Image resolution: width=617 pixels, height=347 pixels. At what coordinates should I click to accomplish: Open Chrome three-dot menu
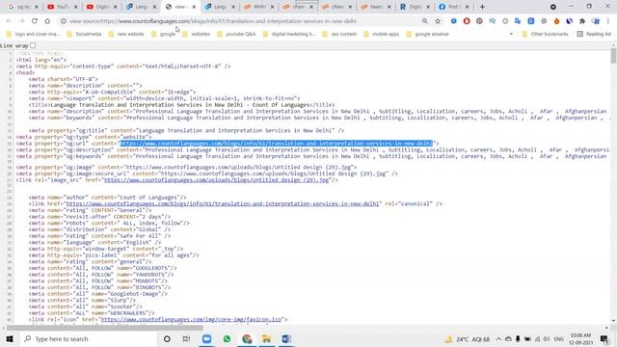tap(608, 21)
